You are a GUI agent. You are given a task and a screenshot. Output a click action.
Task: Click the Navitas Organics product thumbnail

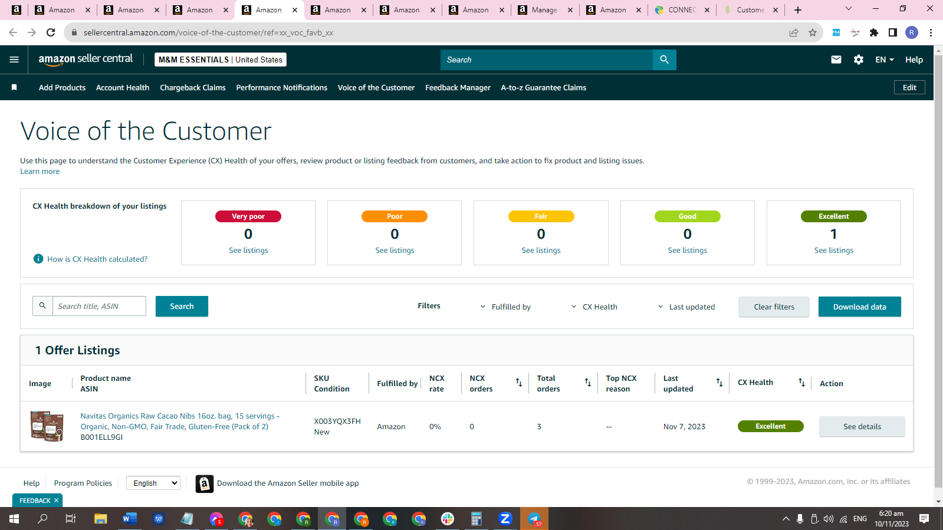click(x=47, y=426)
